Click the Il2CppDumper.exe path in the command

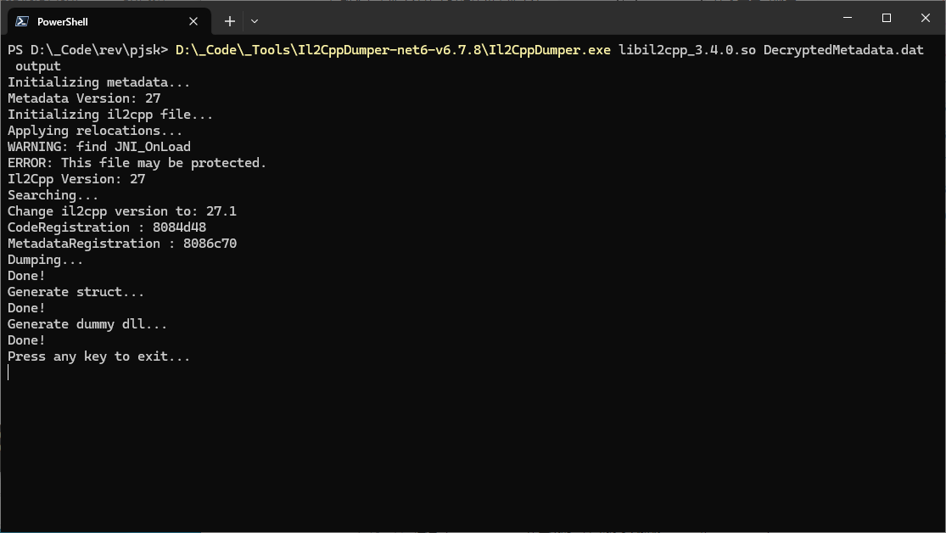393,50
